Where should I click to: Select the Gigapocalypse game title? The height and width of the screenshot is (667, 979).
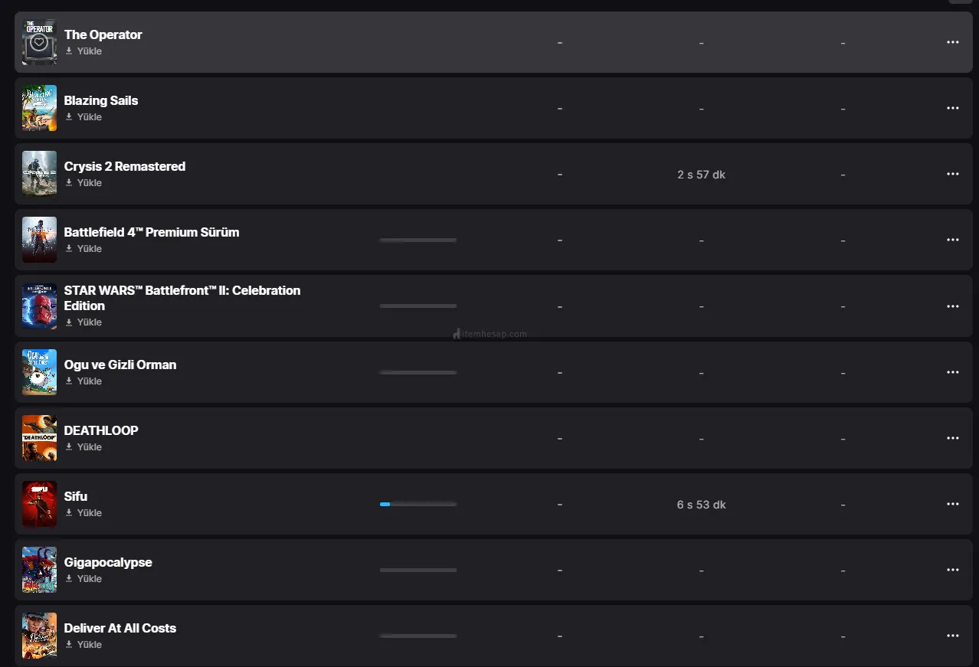click(108, 562)
